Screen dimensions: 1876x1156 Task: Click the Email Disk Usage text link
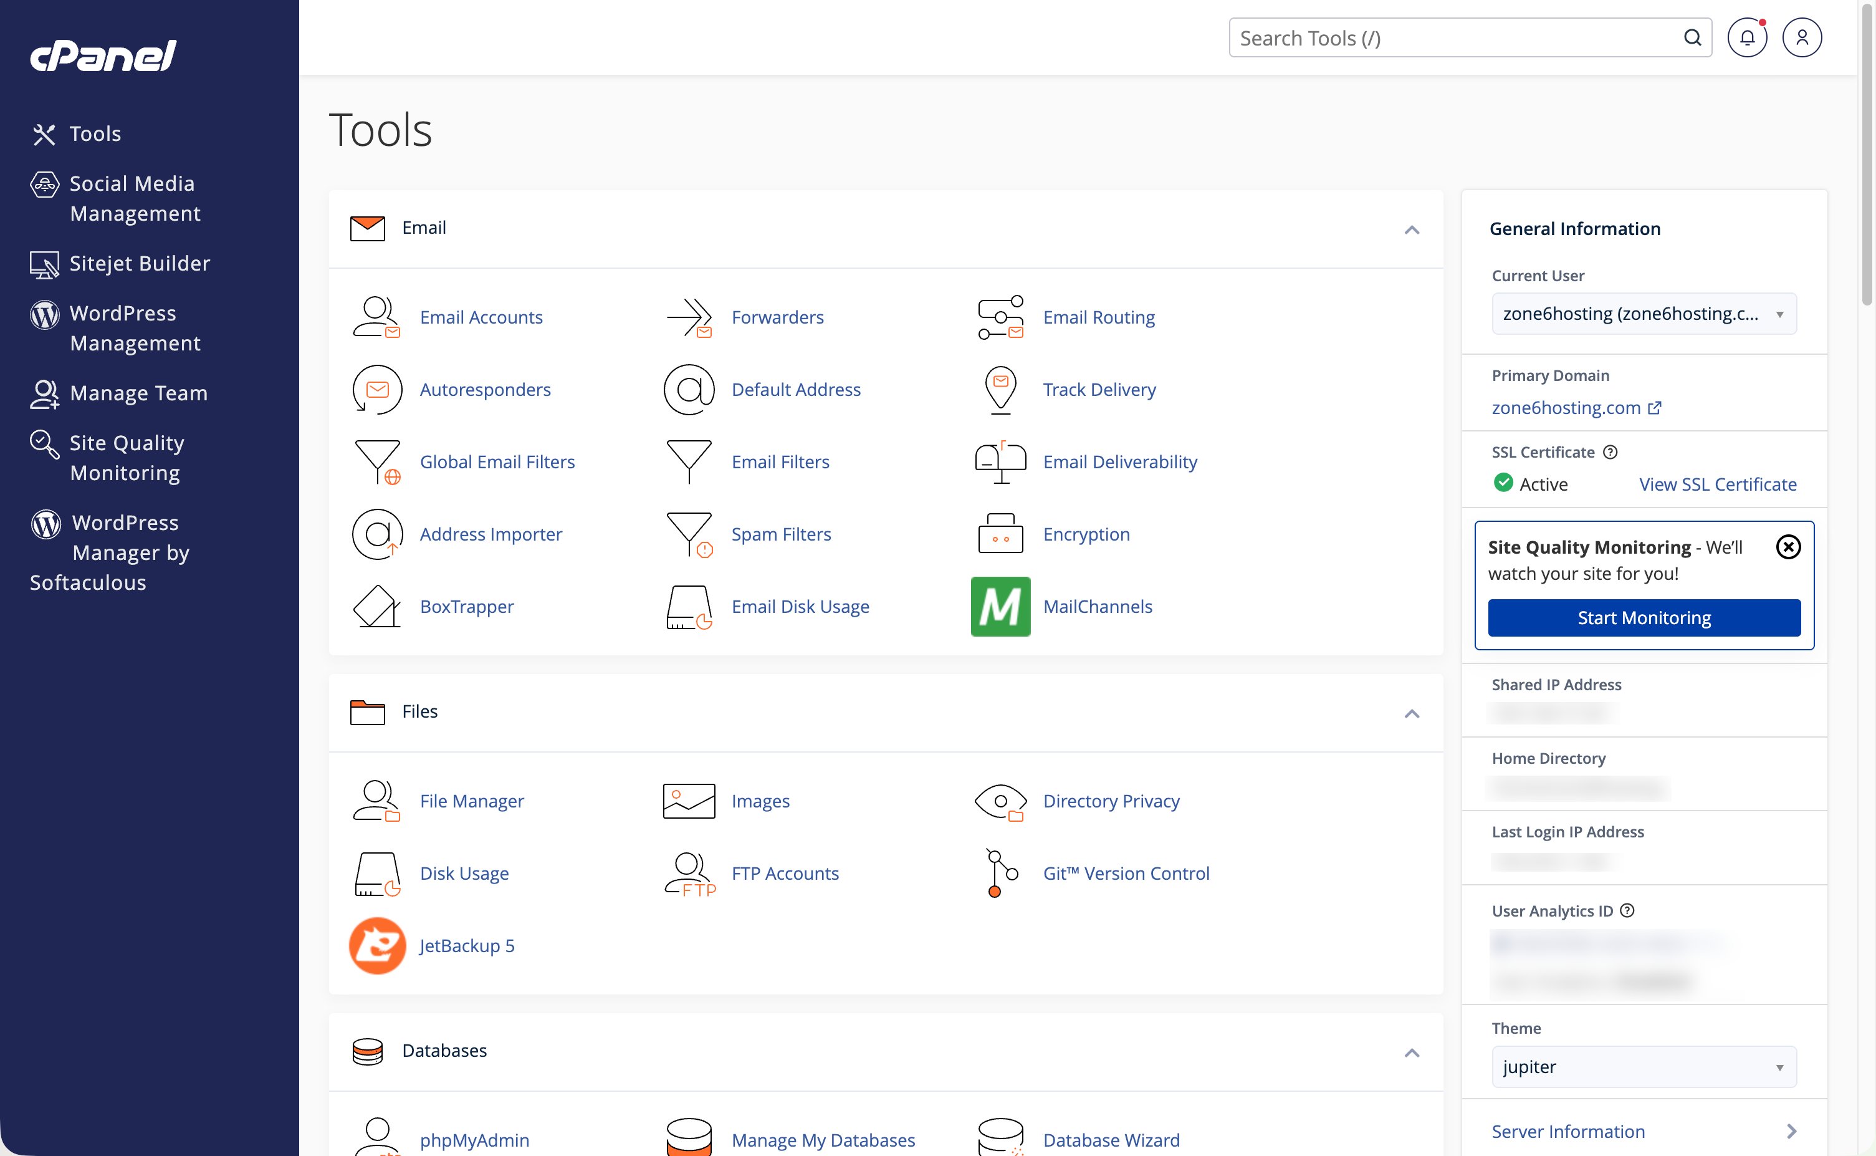pos(800,606)
